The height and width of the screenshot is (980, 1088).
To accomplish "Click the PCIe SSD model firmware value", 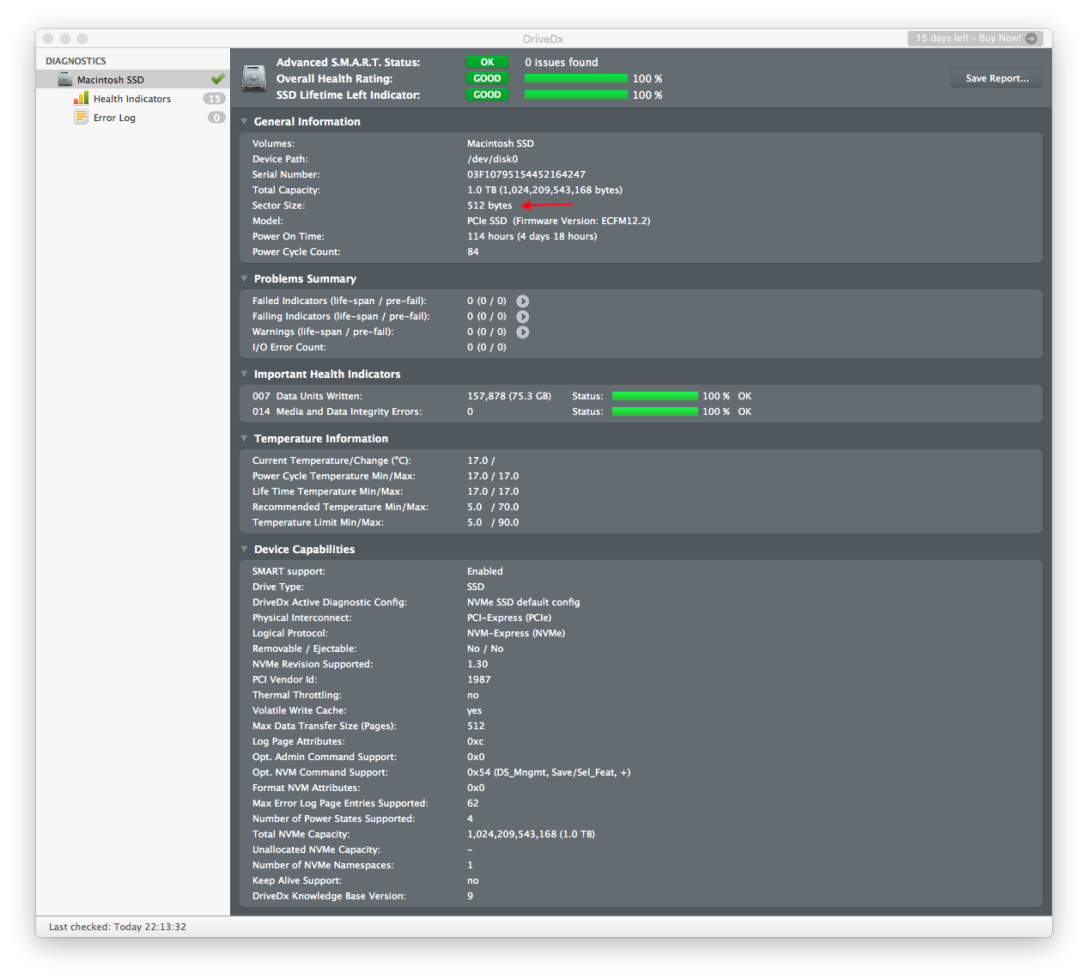I will (559, 221).
